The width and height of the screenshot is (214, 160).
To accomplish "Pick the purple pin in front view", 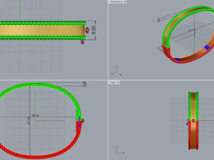I will click(79, 121).
